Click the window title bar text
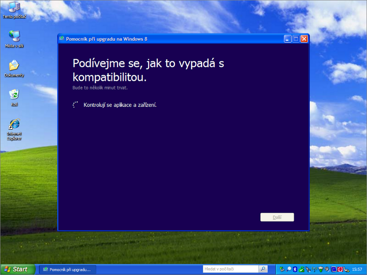This screenshot has width=367, height=275. tap(106, 39)
